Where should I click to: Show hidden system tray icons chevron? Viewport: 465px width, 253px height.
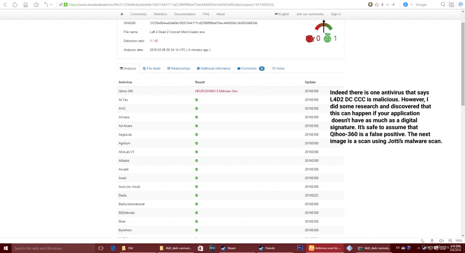click(x=418, y=248)
